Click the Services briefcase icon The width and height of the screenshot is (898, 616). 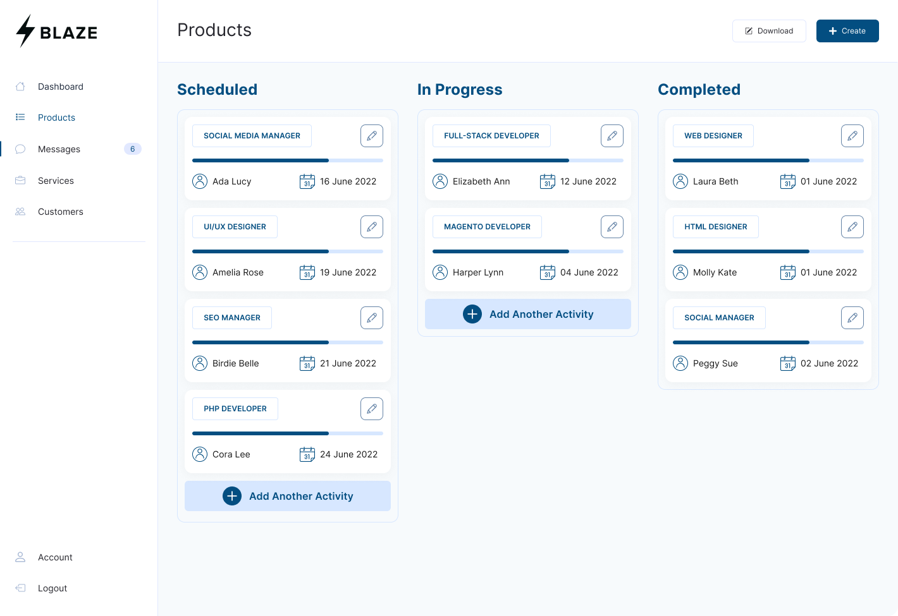coord(20,181)
